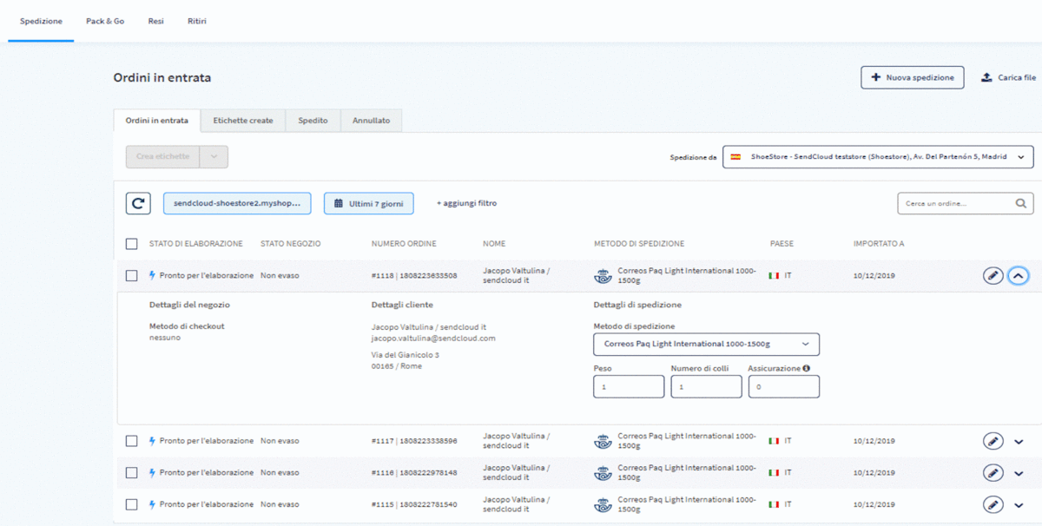Tick the checkbox for order #1118

pos(132,276)
